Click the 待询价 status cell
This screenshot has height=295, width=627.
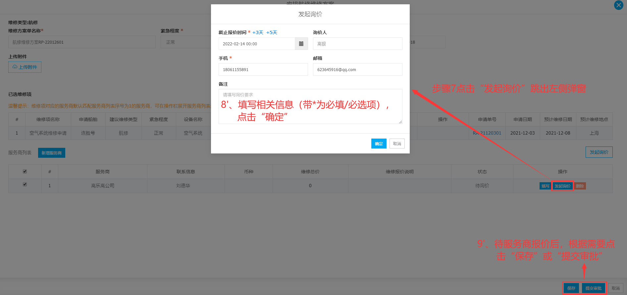[482, 186]
